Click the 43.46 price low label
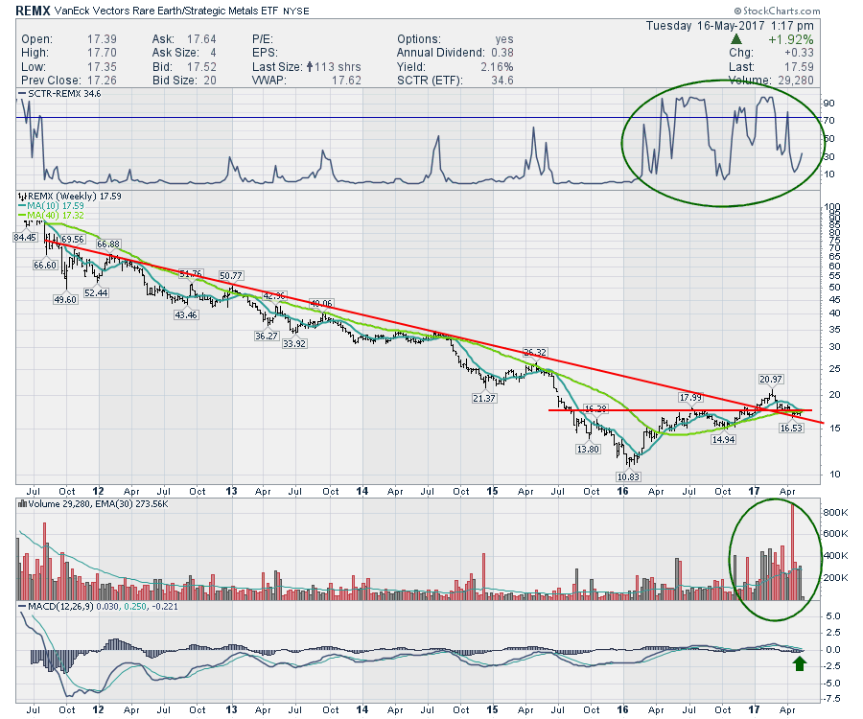863x719 pixels. coord(186,315)
